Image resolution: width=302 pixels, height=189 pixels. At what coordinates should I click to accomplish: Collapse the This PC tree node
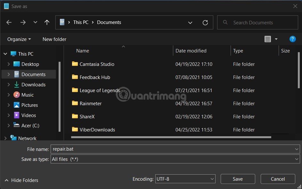tap(5, 53)
